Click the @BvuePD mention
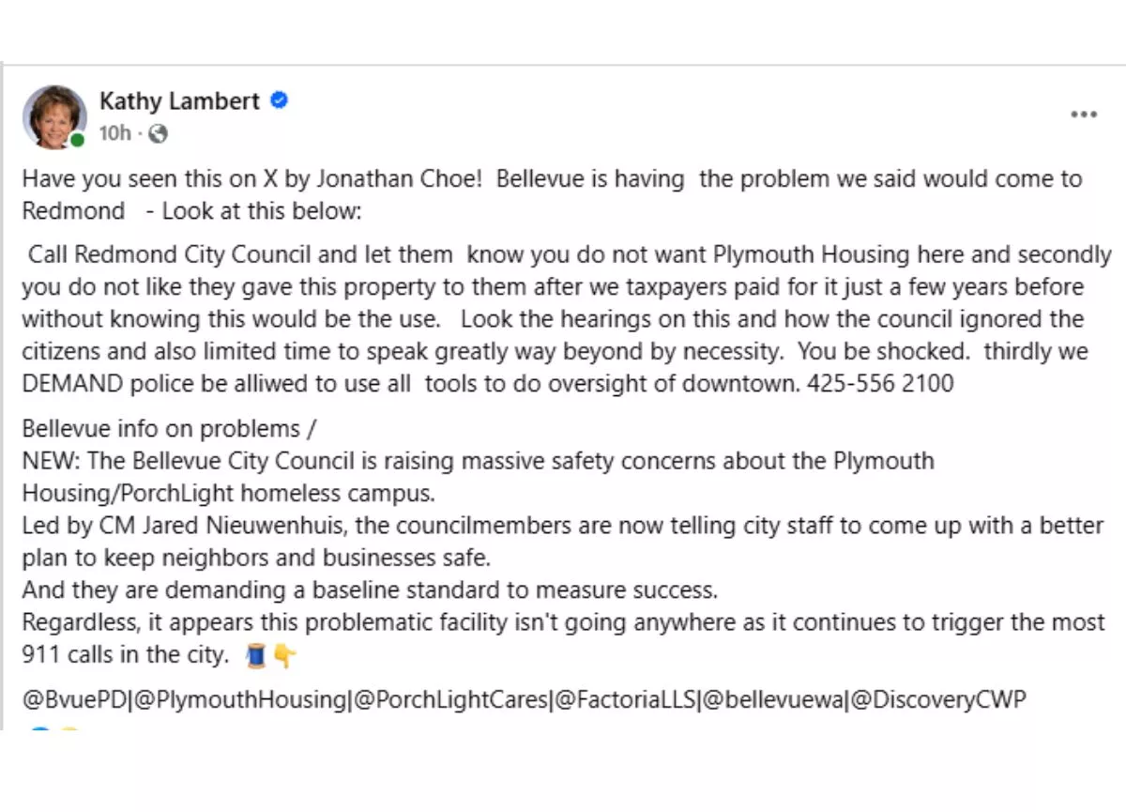This screenshot has height=812, width=1126. point(74,700)
